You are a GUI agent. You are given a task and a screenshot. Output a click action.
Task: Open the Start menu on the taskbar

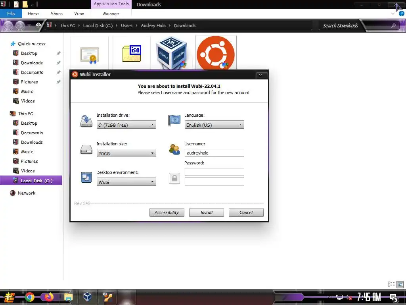[x=10, y=297]
